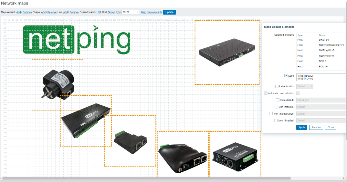Close the Mass update elements panel

click(x=331, y=127)
